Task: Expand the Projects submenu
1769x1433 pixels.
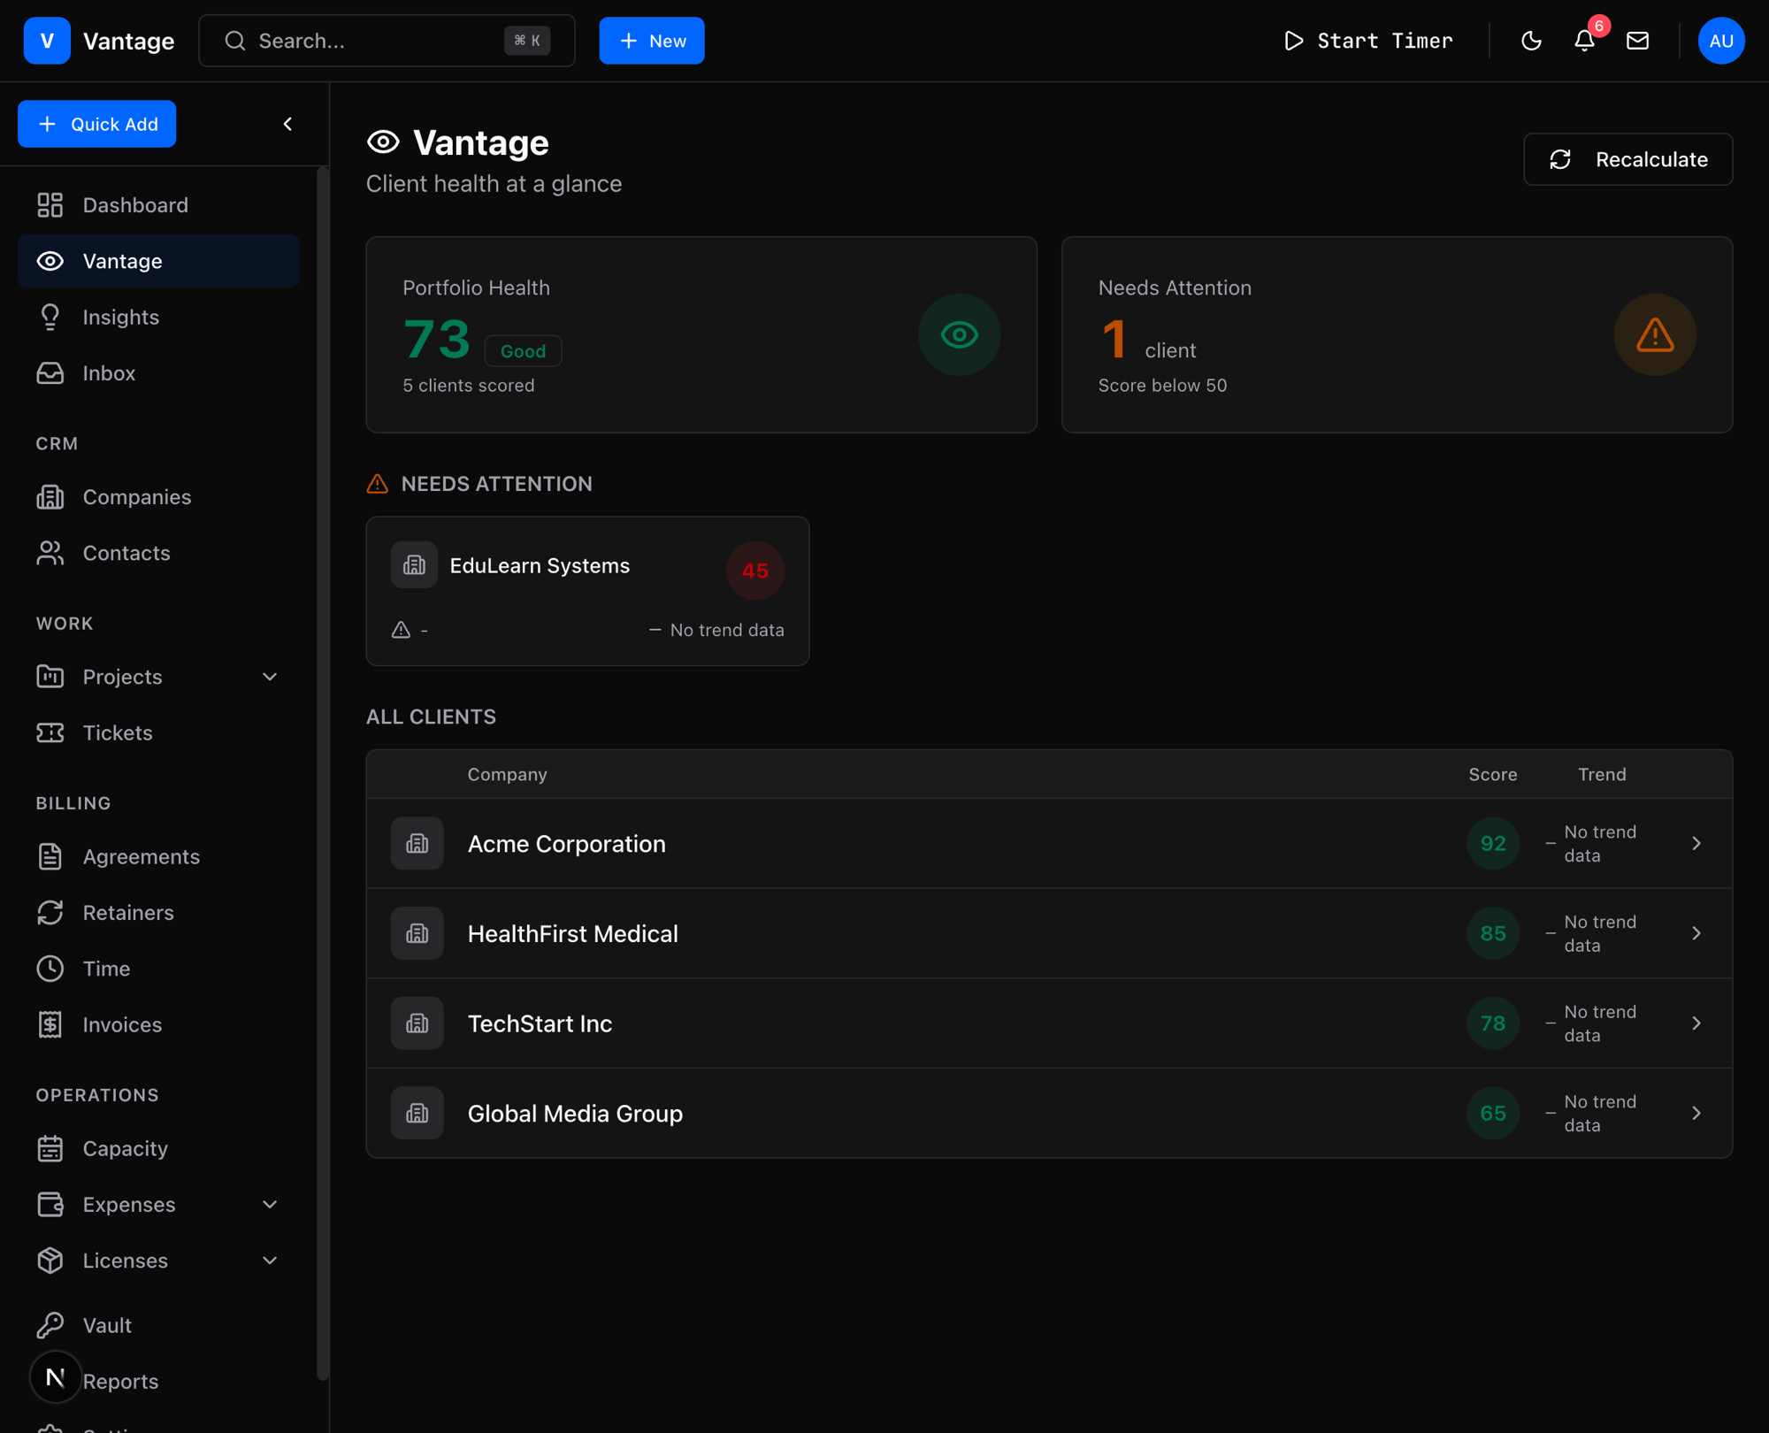Action: tap(270, 677)
